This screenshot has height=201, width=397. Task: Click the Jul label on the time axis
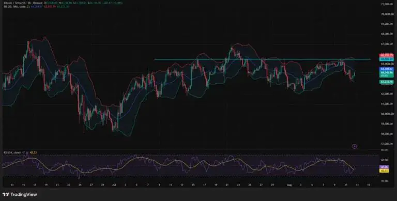click(x=114, y=185)
